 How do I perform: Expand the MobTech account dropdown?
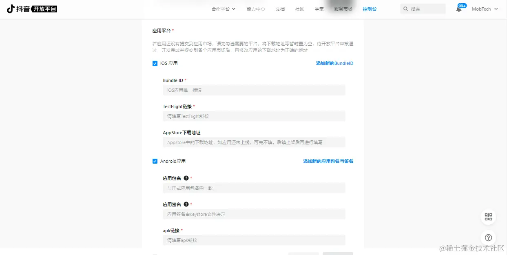(x=485, y=9)
